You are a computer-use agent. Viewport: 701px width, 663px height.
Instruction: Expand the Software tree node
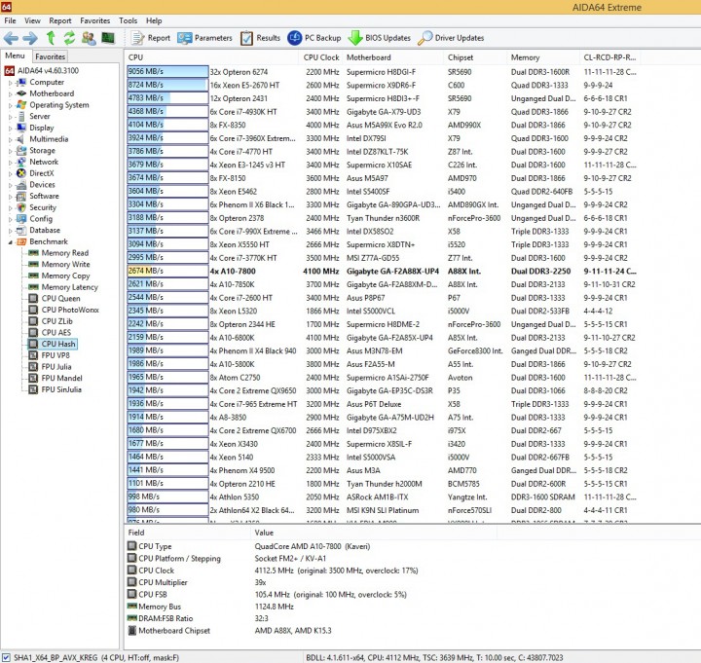(10, 197)
